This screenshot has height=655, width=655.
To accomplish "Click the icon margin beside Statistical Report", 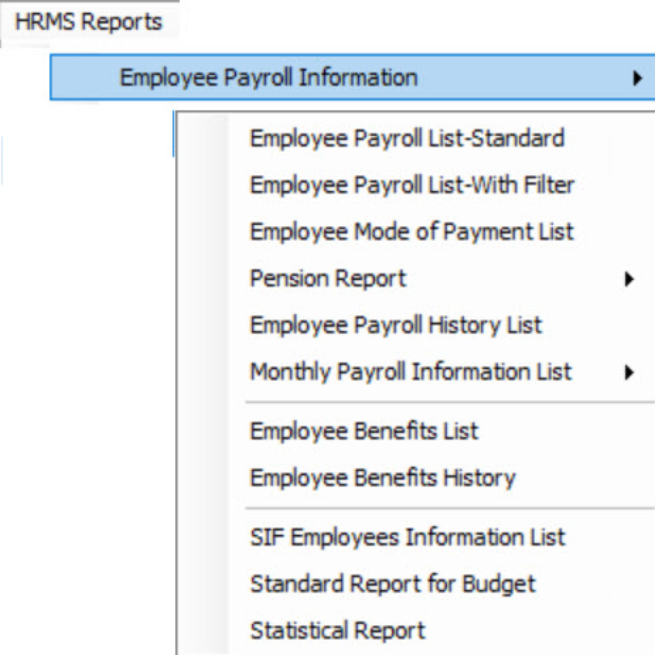I will click(204, 630).
